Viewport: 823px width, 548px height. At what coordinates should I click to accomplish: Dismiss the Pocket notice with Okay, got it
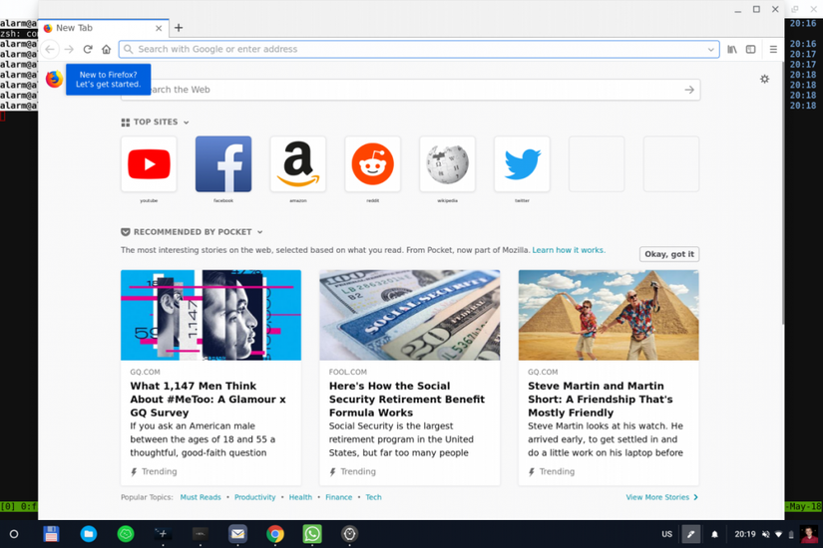[669, 254]
